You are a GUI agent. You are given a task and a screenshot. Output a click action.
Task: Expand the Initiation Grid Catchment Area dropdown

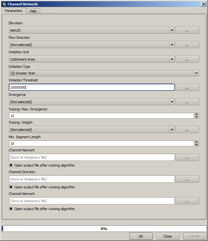172,59
